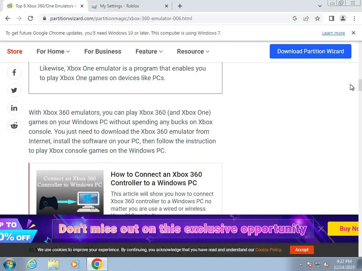The height and width of the screenshot is (271, 362).
Task: Click the page vertical scrollbar thumb
Action: tap(360, 85)
